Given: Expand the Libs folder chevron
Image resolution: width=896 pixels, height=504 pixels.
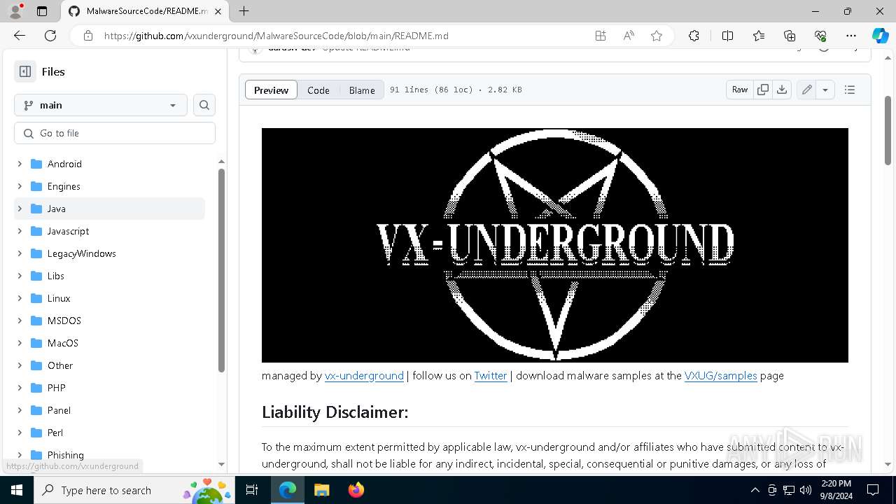Looking at the screenshot, I should tap(20, 276).
